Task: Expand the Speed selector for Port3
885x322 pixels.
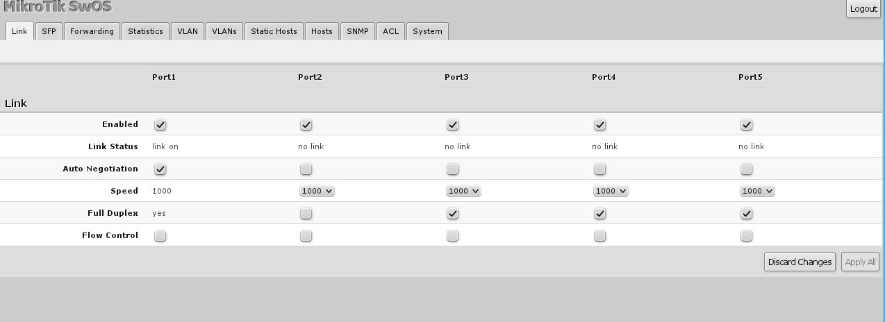Action: pyautogui.click(x=463, y=191)
